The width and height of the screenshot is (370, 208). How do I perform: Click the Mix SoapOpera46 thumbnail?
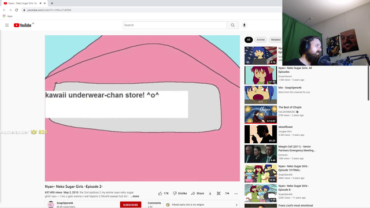coord(261,95)
